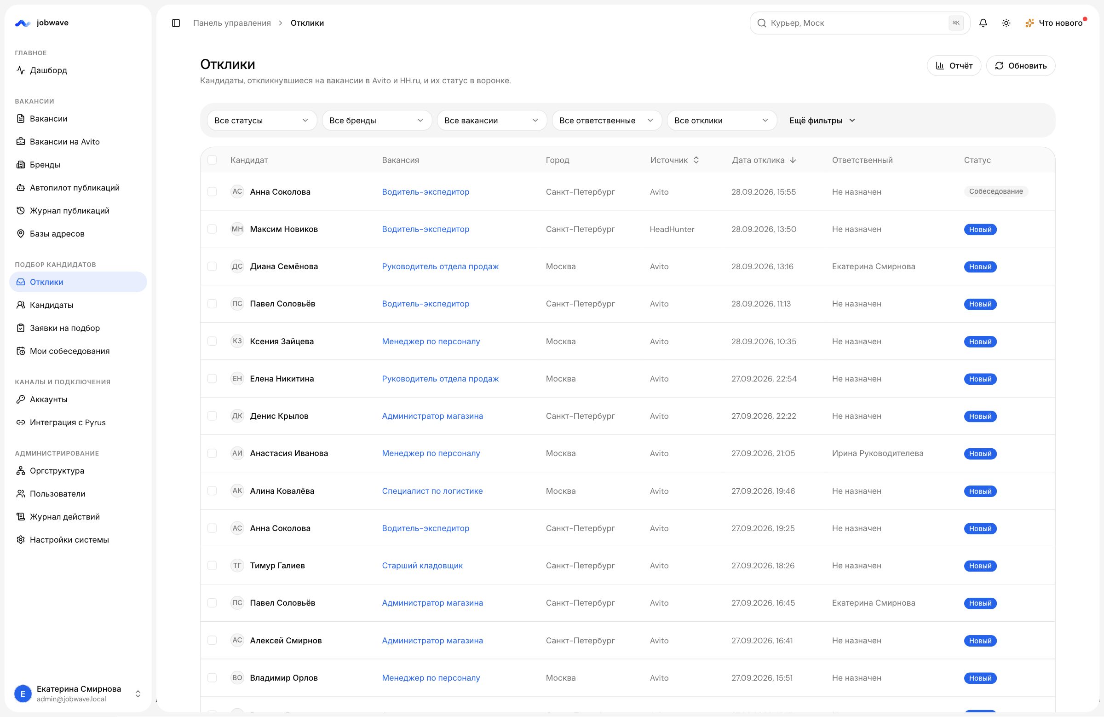Select checkbox for Диана Семёнова row

click(x=212, y=266)
